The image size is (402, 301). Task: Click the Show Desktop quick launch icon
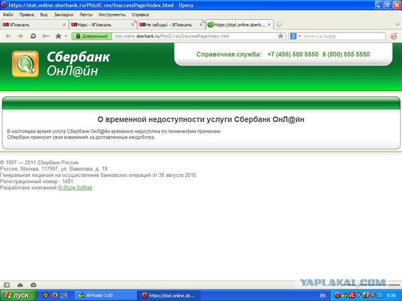point(64,295)
